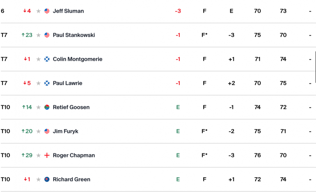
Task: Click the Australia flag beside Richard Green
Action: click(x=47, y=179)
